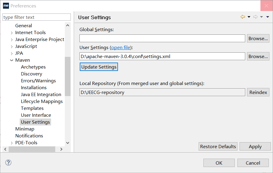Browse for the User Settings file
Viewport: 273px width, 173px height.
[258, 56]
